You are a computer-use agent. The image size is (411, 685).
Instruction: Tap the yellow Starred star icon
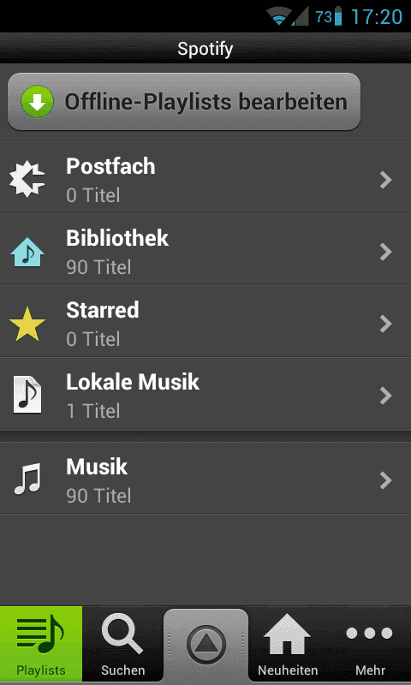coord(27,324)
